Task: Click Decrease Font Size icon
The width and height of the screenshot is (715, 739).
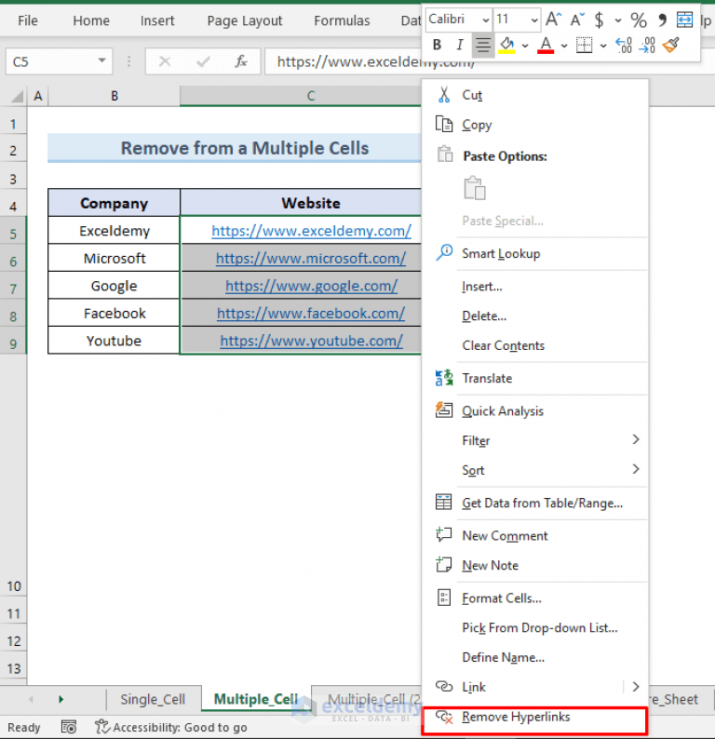Action: [577, 20]
